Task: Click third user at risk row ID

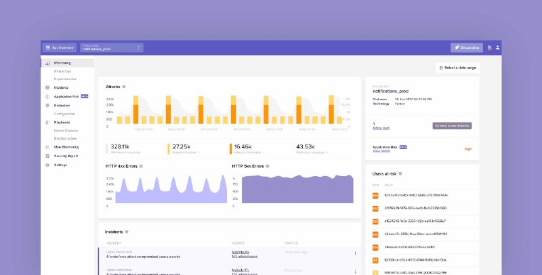Action: [x=415, y=221]
